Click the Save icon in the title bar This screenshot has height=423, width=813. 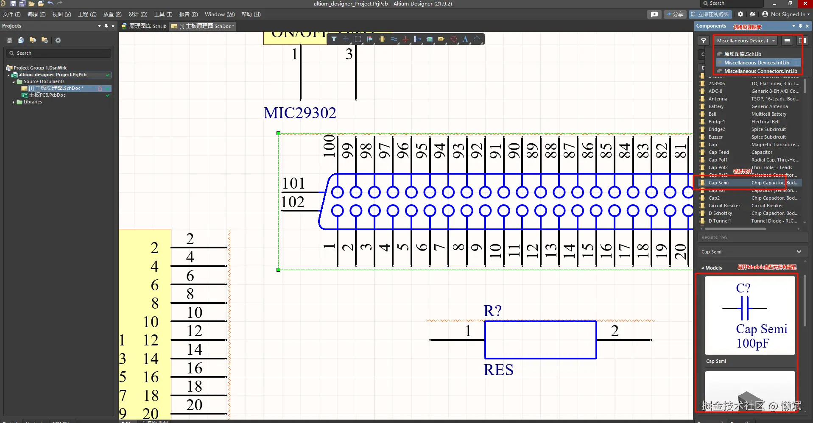[x=13, y=3]
